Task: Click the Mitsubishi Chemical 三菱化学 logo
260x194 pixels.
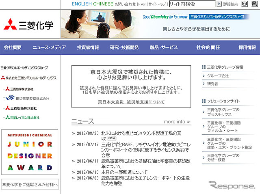Action: coord(28,24)
